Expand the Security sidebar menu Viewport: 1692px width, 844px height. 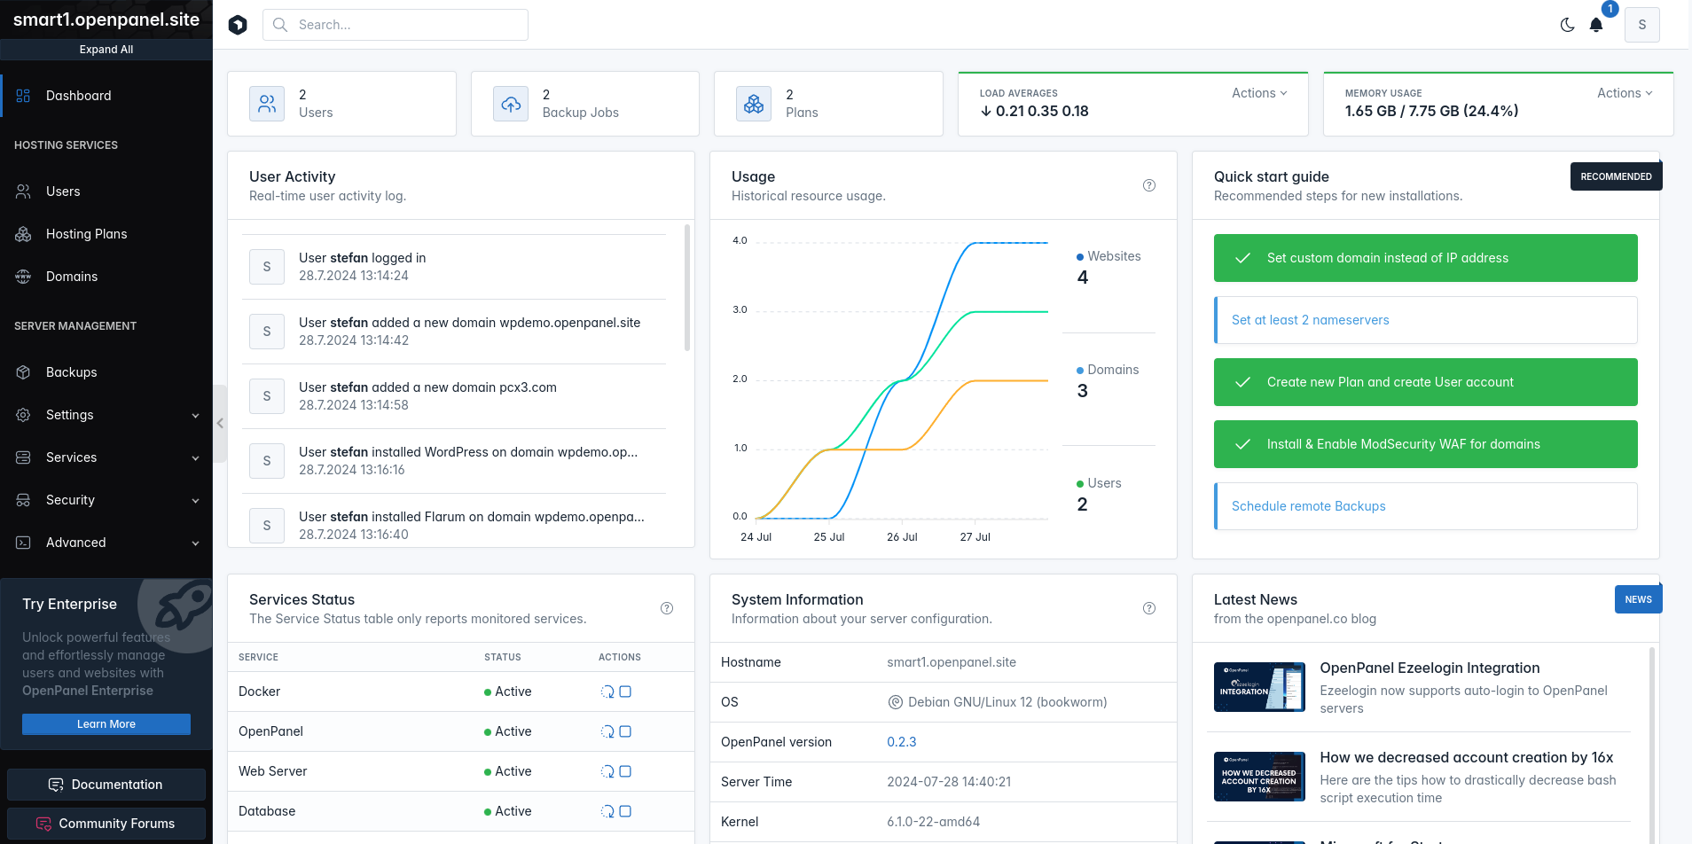[106, 500]
